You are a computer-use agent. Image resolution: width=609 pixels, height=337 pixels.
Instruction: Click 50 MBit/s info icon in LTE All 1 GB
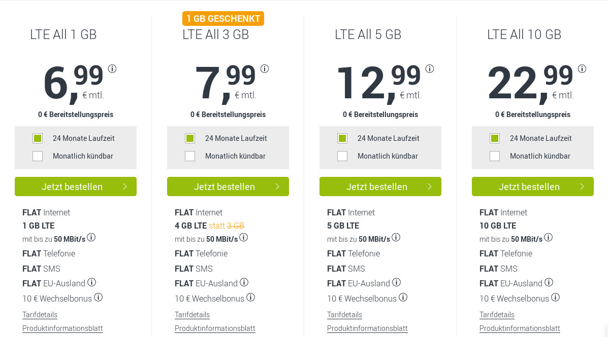[x=91, y=237]
